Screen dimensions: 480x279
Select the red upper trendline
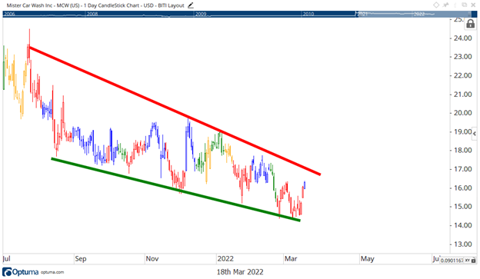click(x=175, y=111)
